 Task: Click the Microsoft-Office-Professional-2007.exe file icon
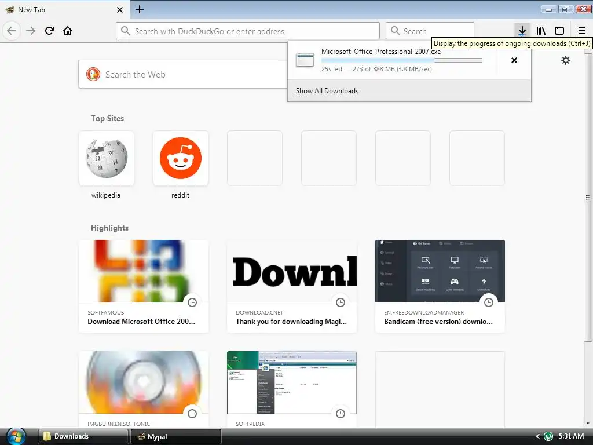pos(305,60)
